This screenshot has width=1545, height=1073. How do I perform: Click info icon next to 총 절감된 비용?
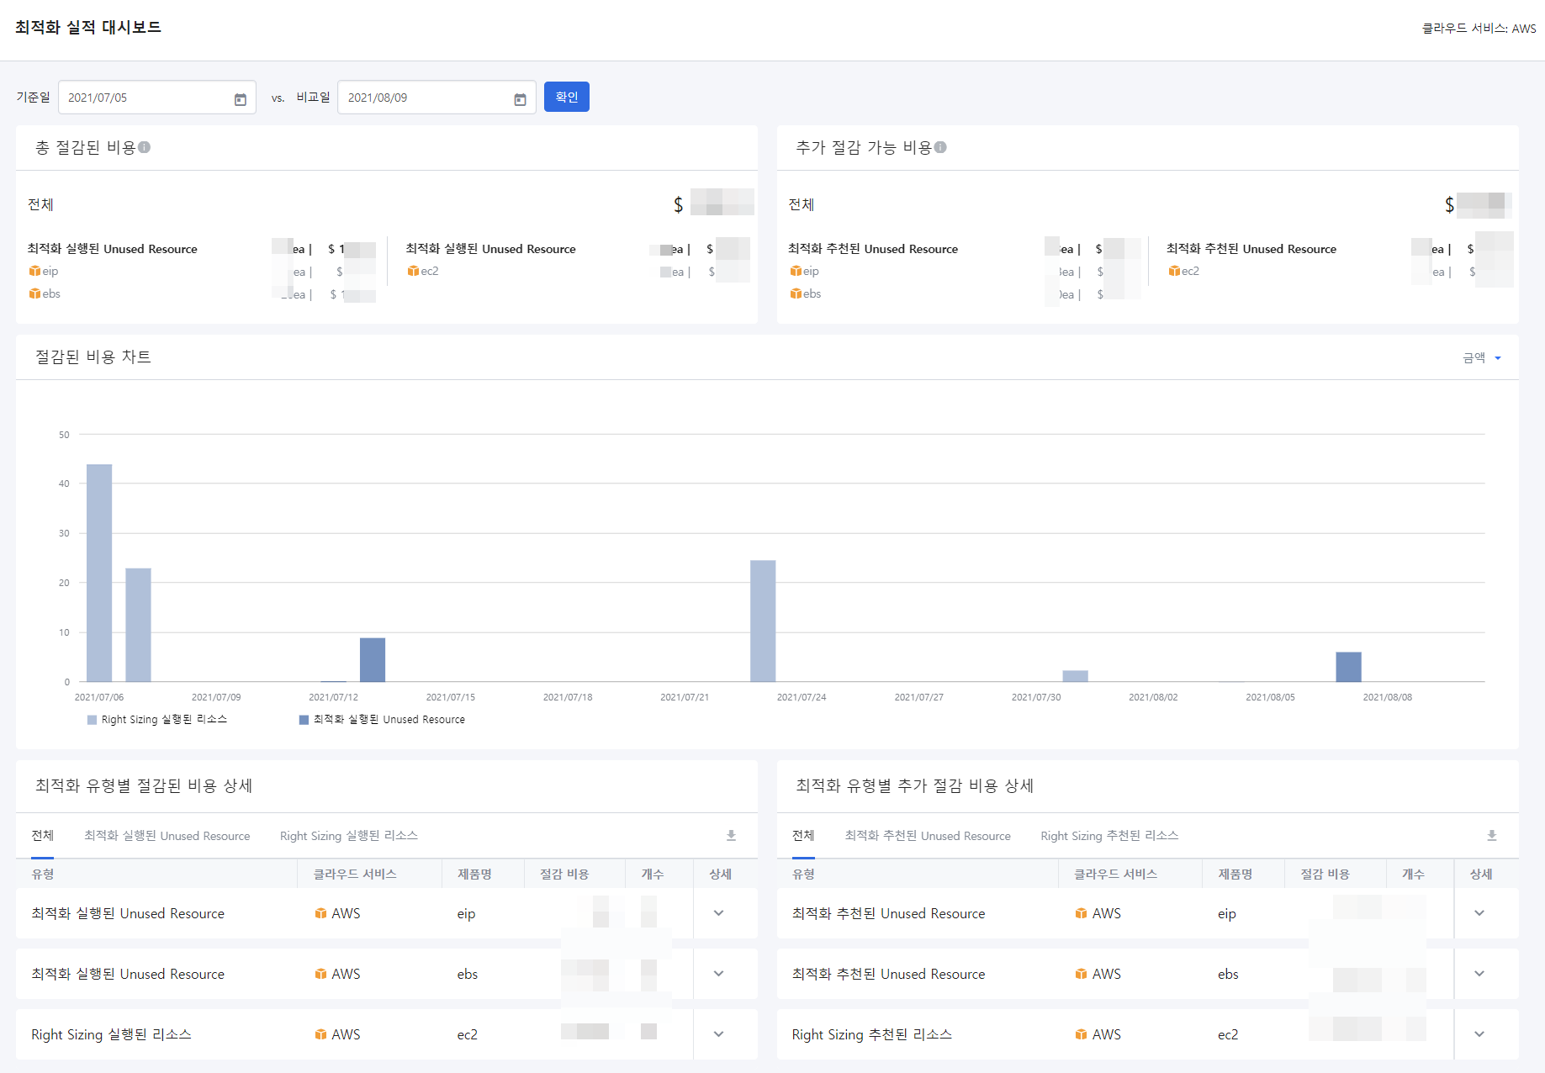(x=145, y=147)
